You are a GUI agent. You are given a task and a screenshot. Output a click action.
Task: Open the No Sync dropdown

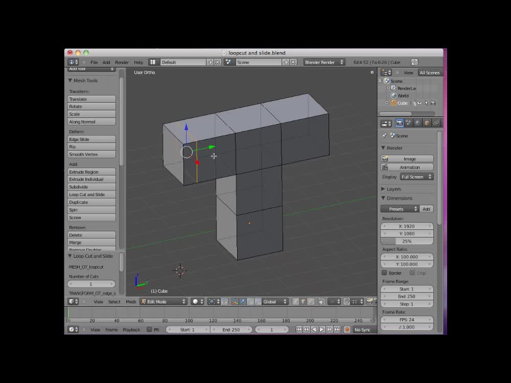(x=365, y=329)
